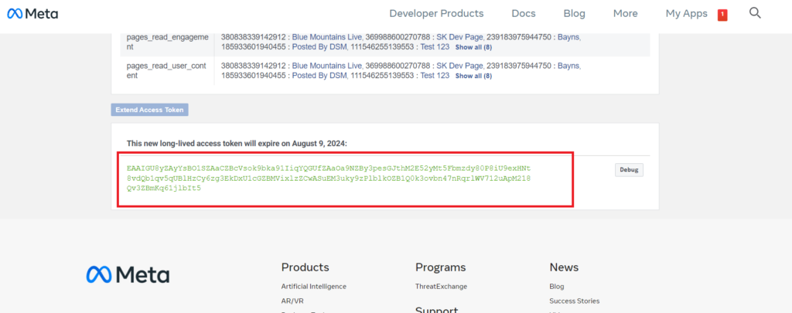Expand Show all (8) in pages_read_engagement row
The width and height of the screenshot is (792, 313).
click(473, 47)
